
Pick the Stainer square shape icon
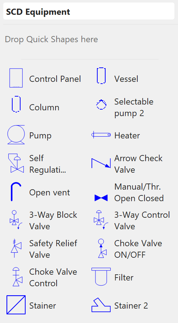[x=16, y=305]
